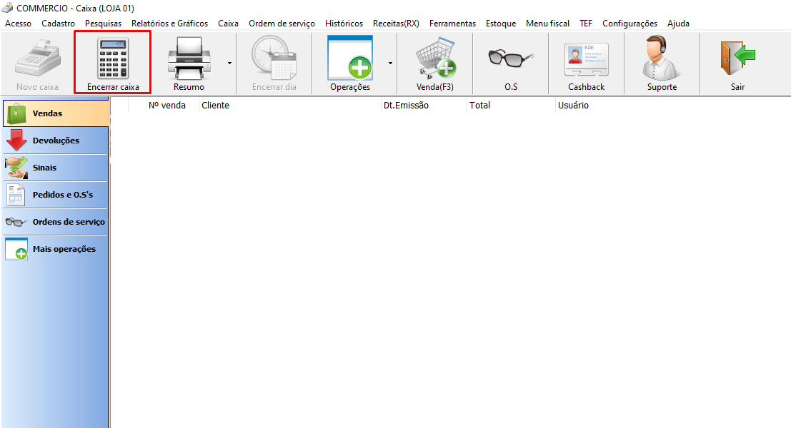The height and width of the screenshot is (428, 791).
Task: Click the Encerrar dia clock icon
Action: tap(274, 57)
